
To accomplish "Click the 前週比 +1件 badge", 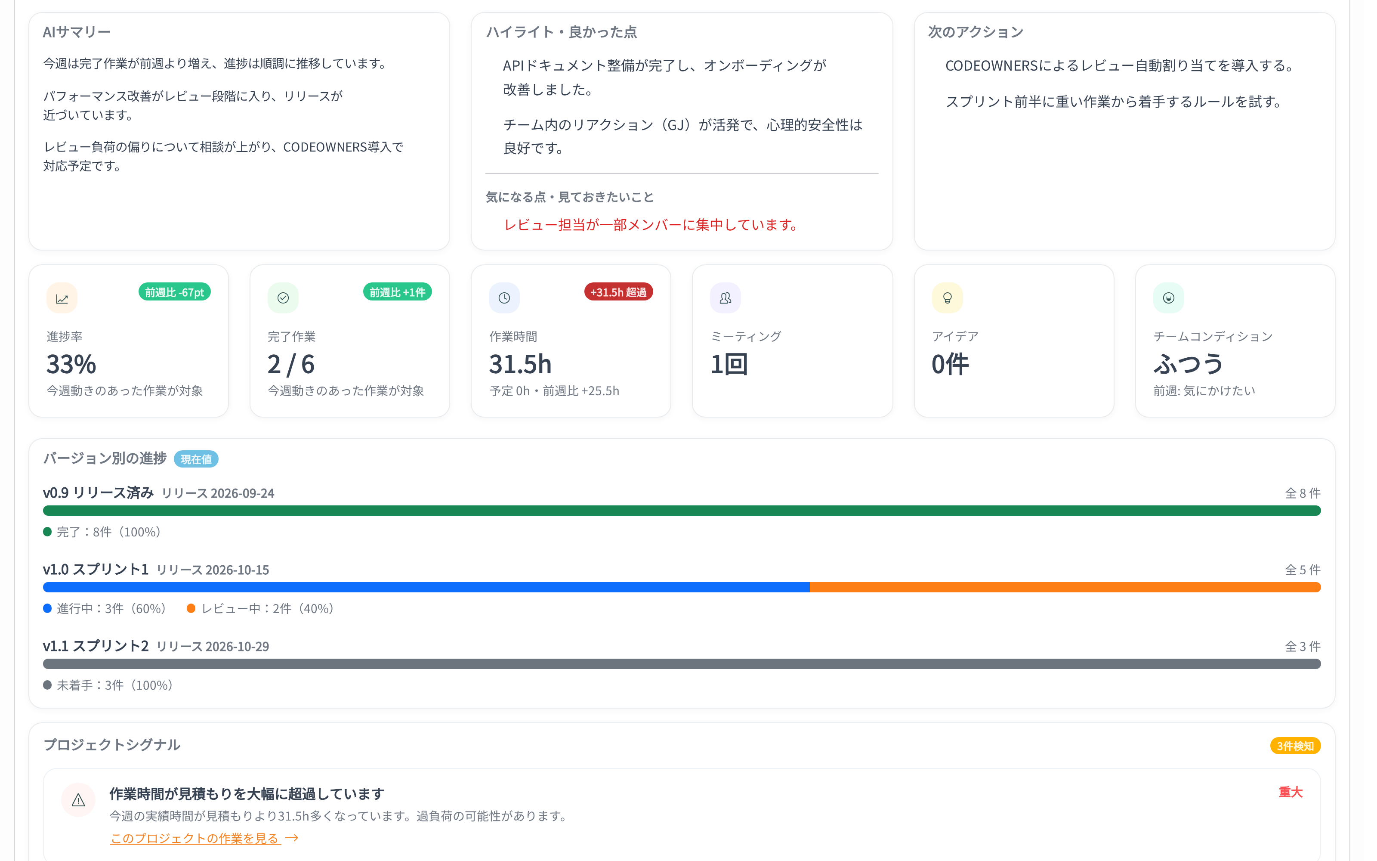I will pyautogui.click(x=397, y=292).
